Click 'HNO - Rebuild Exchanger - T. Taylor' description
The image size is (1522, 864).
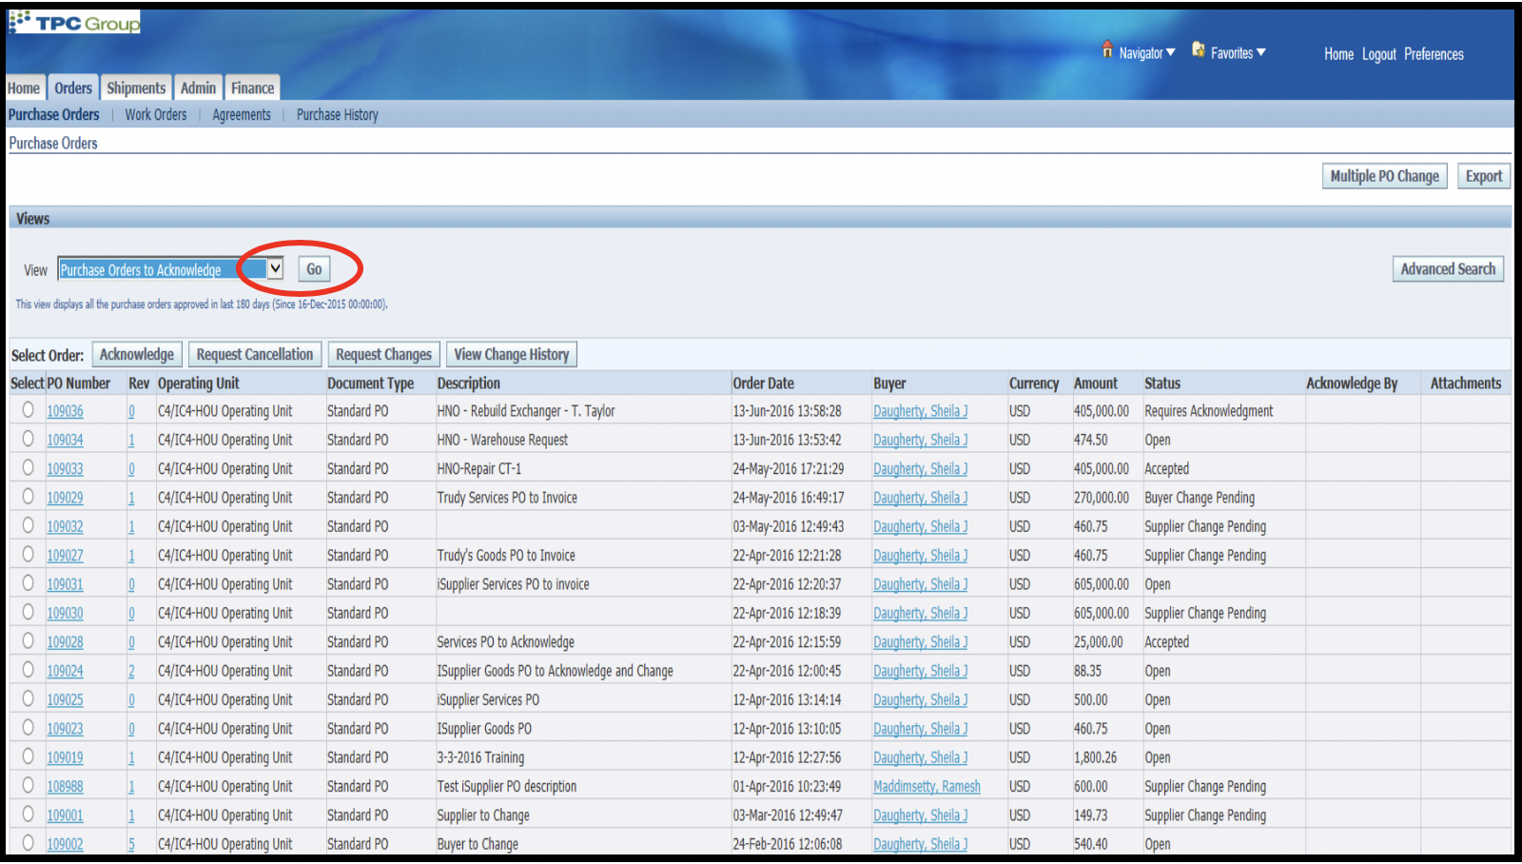point(526,411)
